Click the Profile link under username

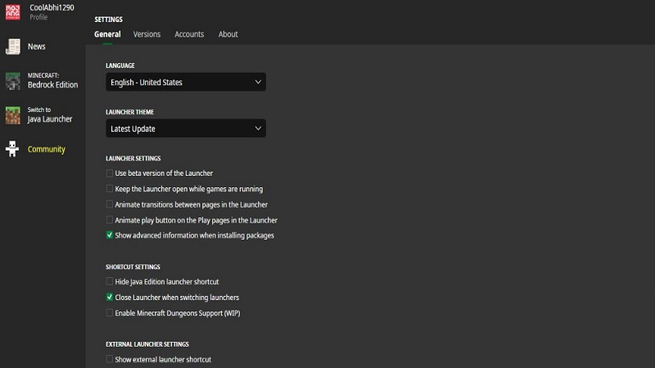tap(38, 17)
